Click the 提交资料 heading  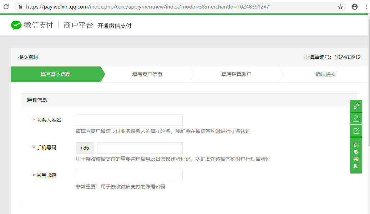click(x=28, y=57)
